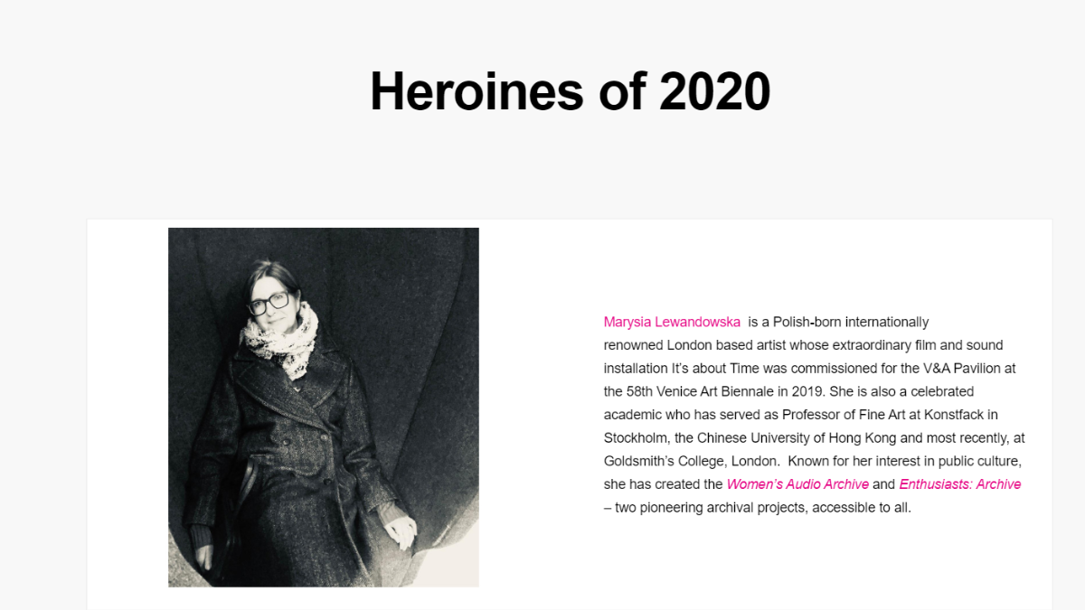Open the Women's Audio Archive link
Image resolution: width=1085 pixels, height=610 pixels.
coord(797,484)
